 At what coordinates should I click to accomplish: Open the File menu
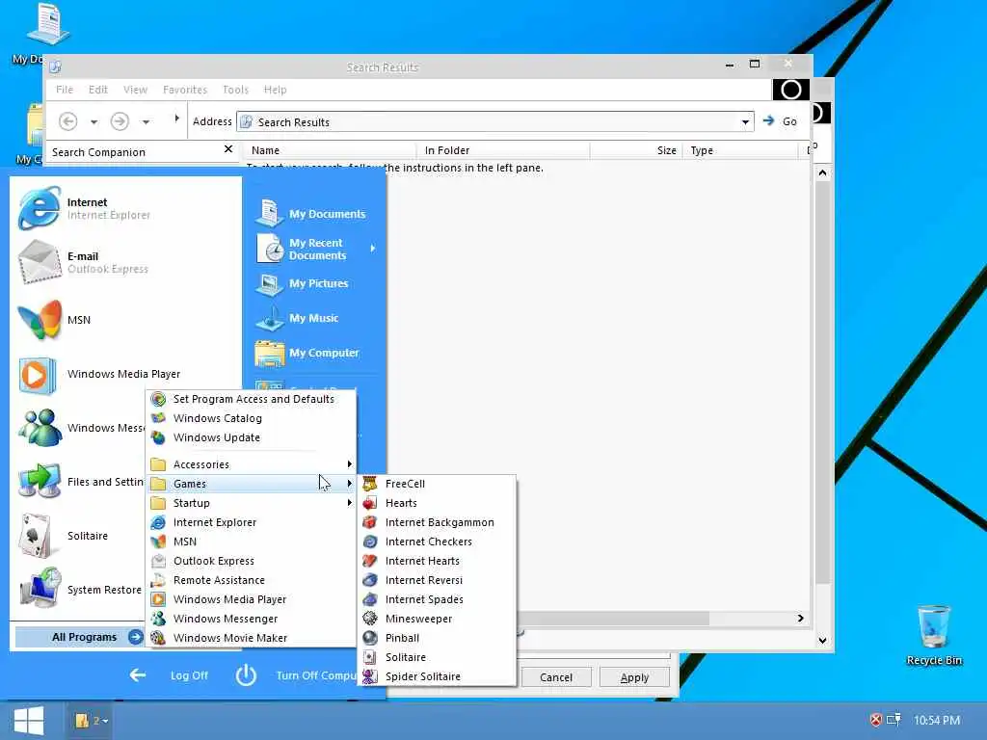pyautogui.click(x=65, y=90)
